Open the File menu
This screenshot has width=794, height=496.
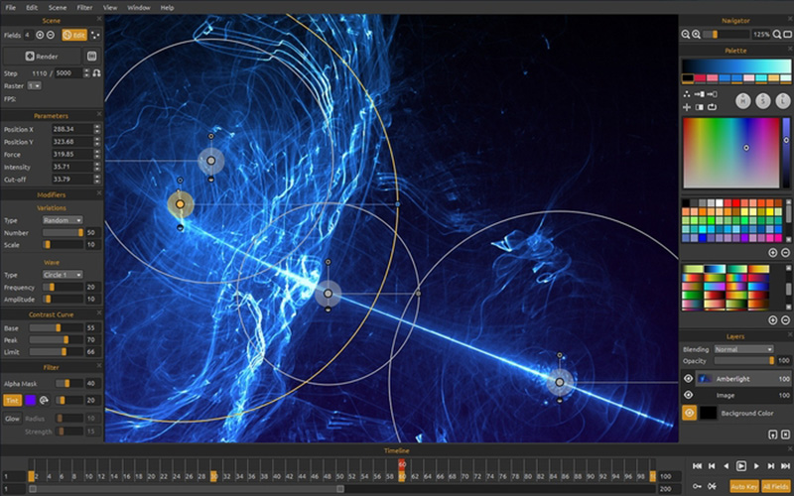(10, 8)
